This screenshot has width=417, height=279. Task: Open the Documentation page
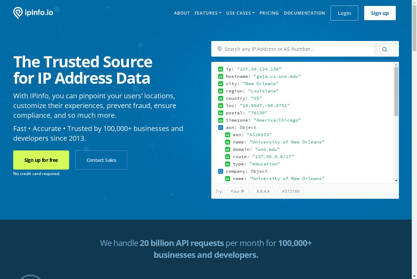tap(304, 13)
